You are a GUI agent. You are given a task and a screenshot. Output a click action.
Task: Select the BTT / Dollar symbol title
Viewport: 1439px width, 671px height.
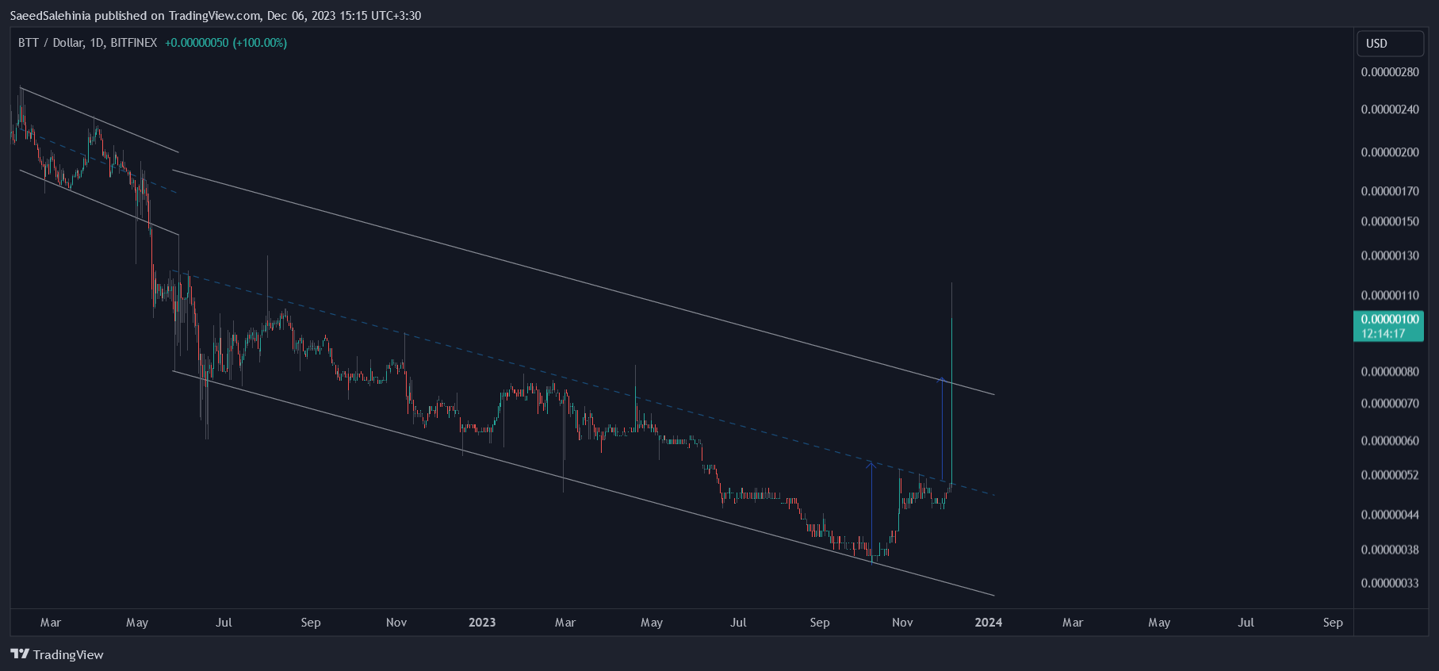tap(88, 43)
